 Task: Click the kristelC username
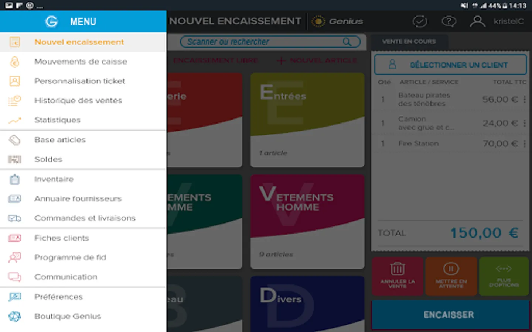(x=508, y=21)
